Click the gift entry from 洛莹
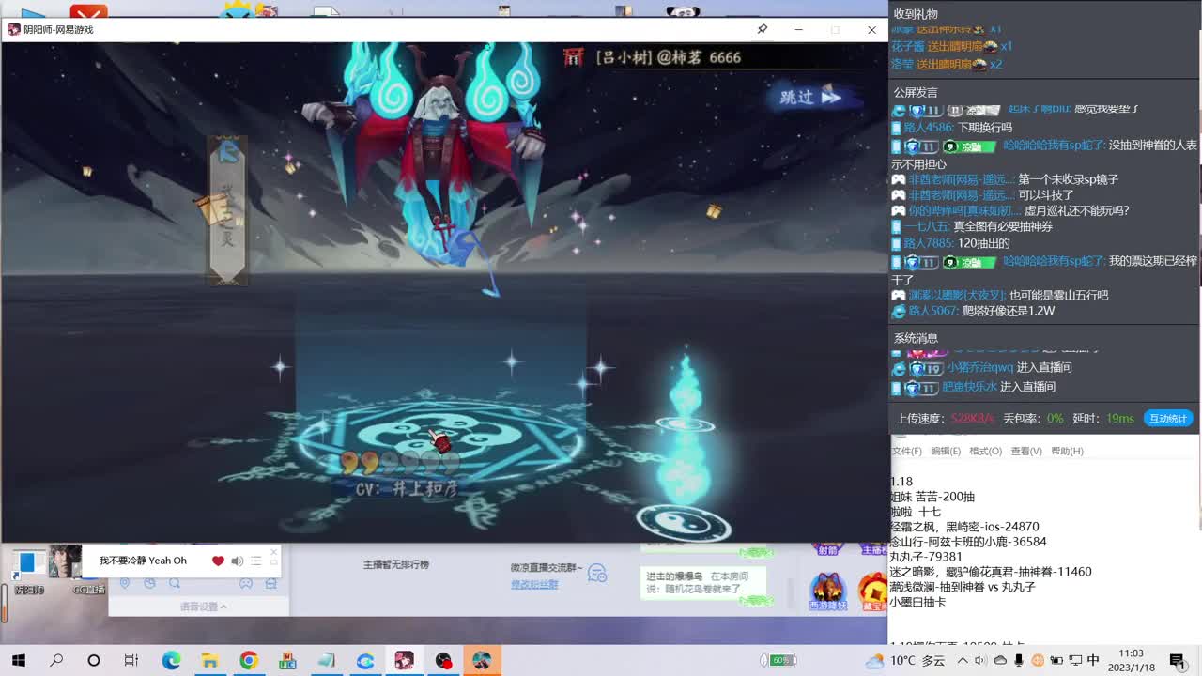Screen dimensions: 1202x676 coord(947,64)
